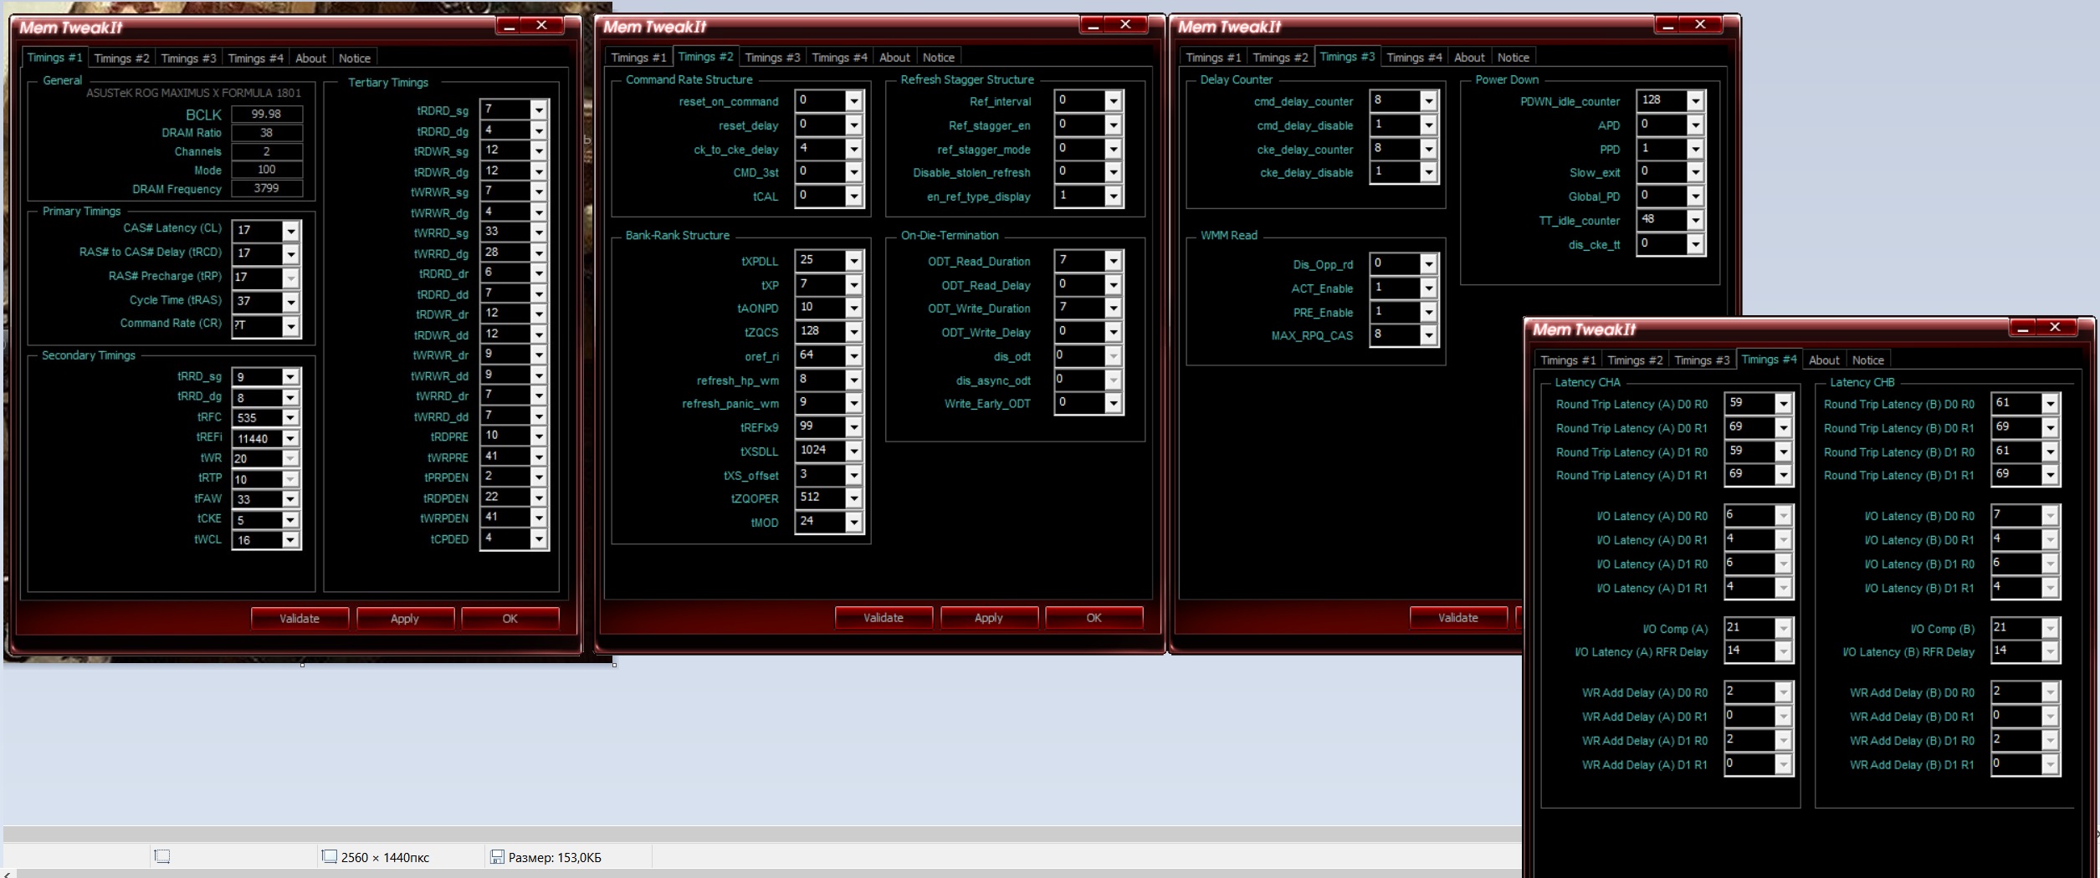Open Round Trip Latency (A) D0 R0 dropdown
The height and width of the screenshot is (878, 2100).
(1783, 404)
